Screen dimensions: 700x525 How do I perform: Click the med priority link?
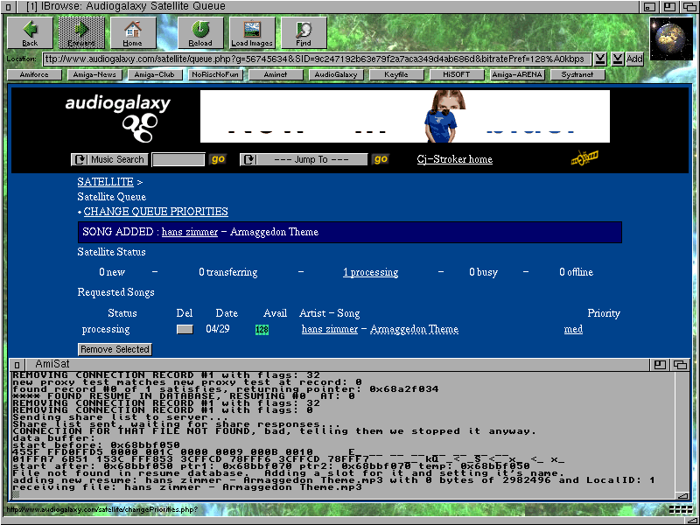pyautogui.click(x=573, y=330)
